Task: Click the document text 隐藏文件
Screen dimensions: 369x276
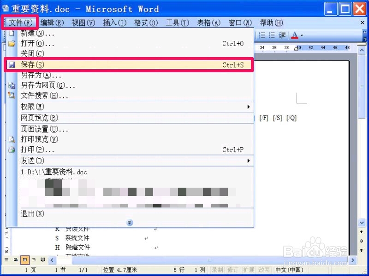Action: pyautogui.click(x=77, y=247)
